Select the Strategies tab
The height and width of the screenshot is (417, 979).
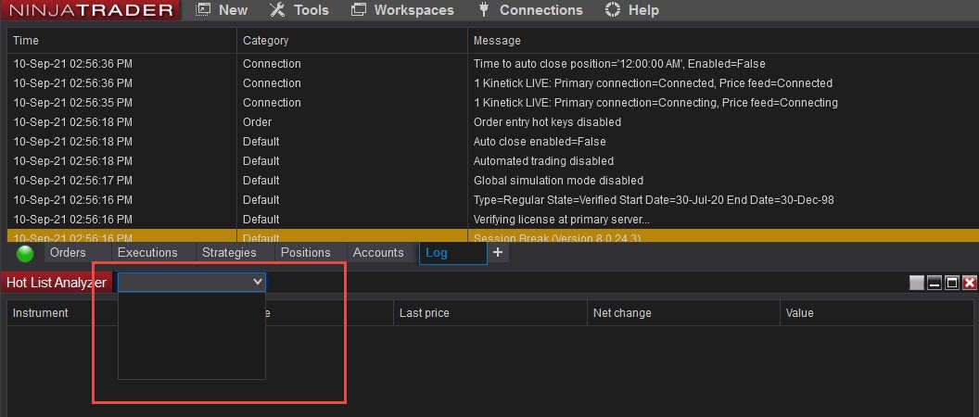(229, 253)
